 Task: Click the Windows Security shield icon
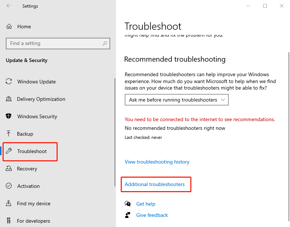tap(9, 116)
